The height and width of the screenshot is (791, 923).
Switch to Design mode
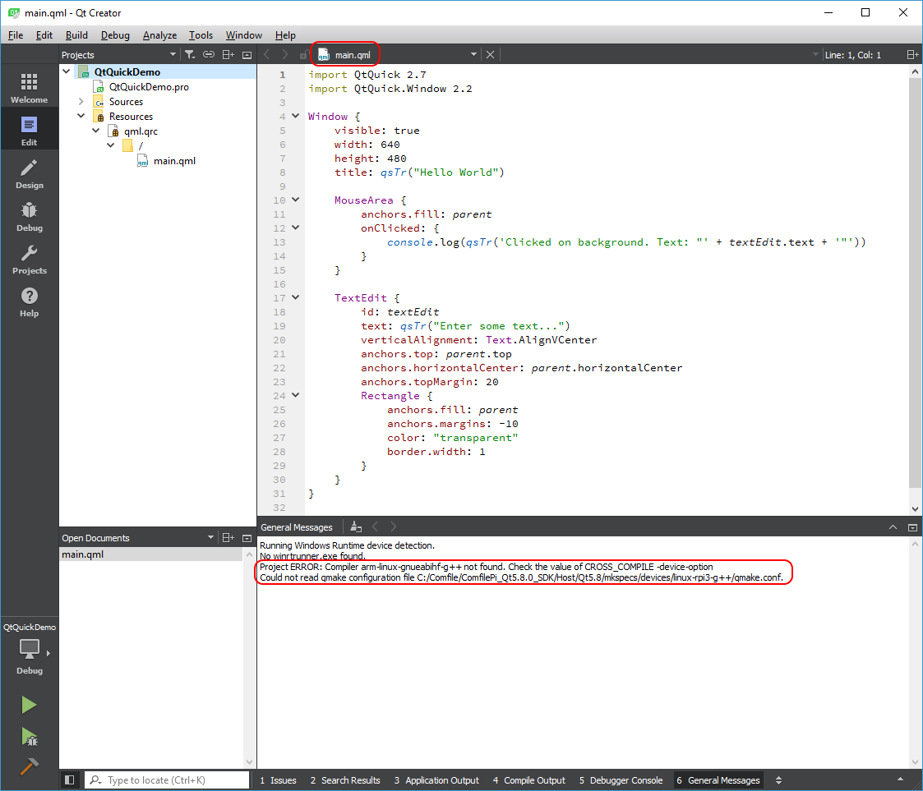pos(29,172)
